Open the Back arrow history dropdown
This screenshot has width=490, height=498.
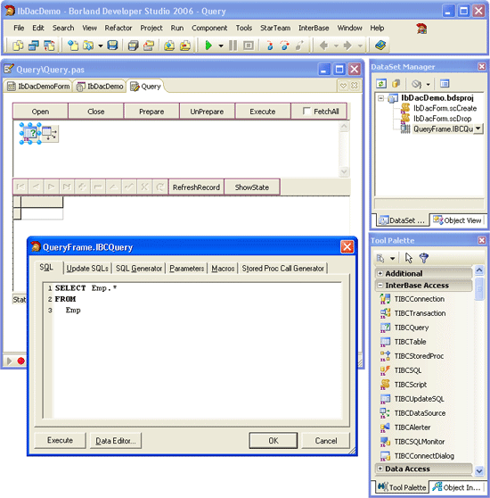click(336, 46)
